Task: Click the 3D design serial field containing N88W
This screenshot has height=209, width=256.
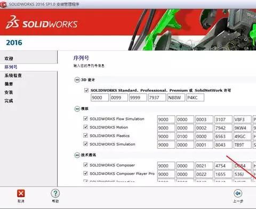Action: 176,98
